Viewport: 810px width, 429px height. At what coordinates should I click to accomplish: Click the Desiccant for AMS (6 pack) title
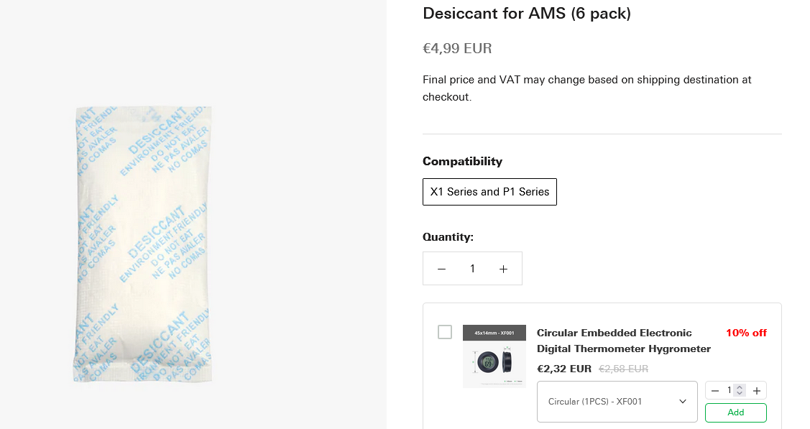[526, 14]
